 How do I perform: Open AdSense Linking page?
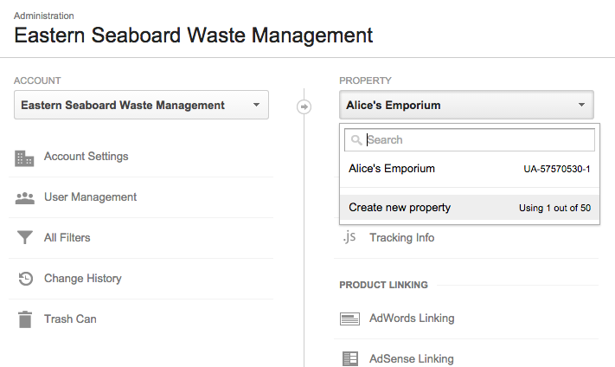(412, 358)
